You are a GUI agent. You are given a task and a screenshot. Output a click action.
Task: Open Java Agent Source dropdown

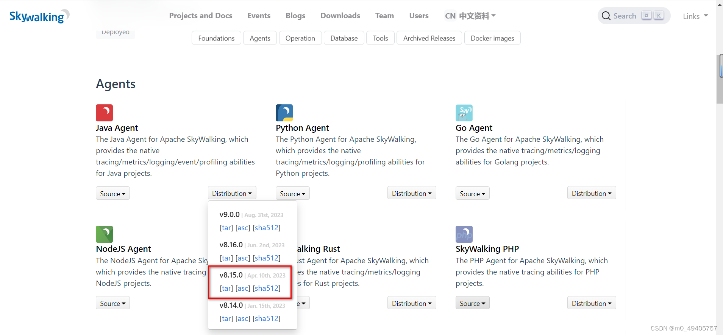[113, 194]
